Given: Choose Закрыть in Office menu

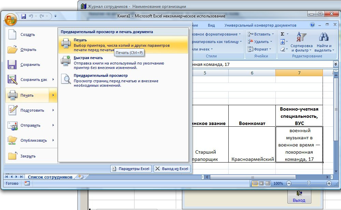Looking at the screenshot, I should pos(31,156).
